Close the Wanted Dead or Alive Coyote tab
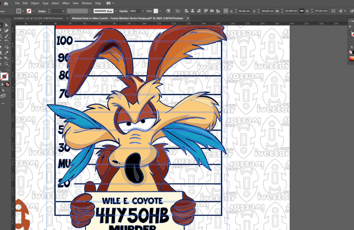354x230 pixels. click(188, 18)
